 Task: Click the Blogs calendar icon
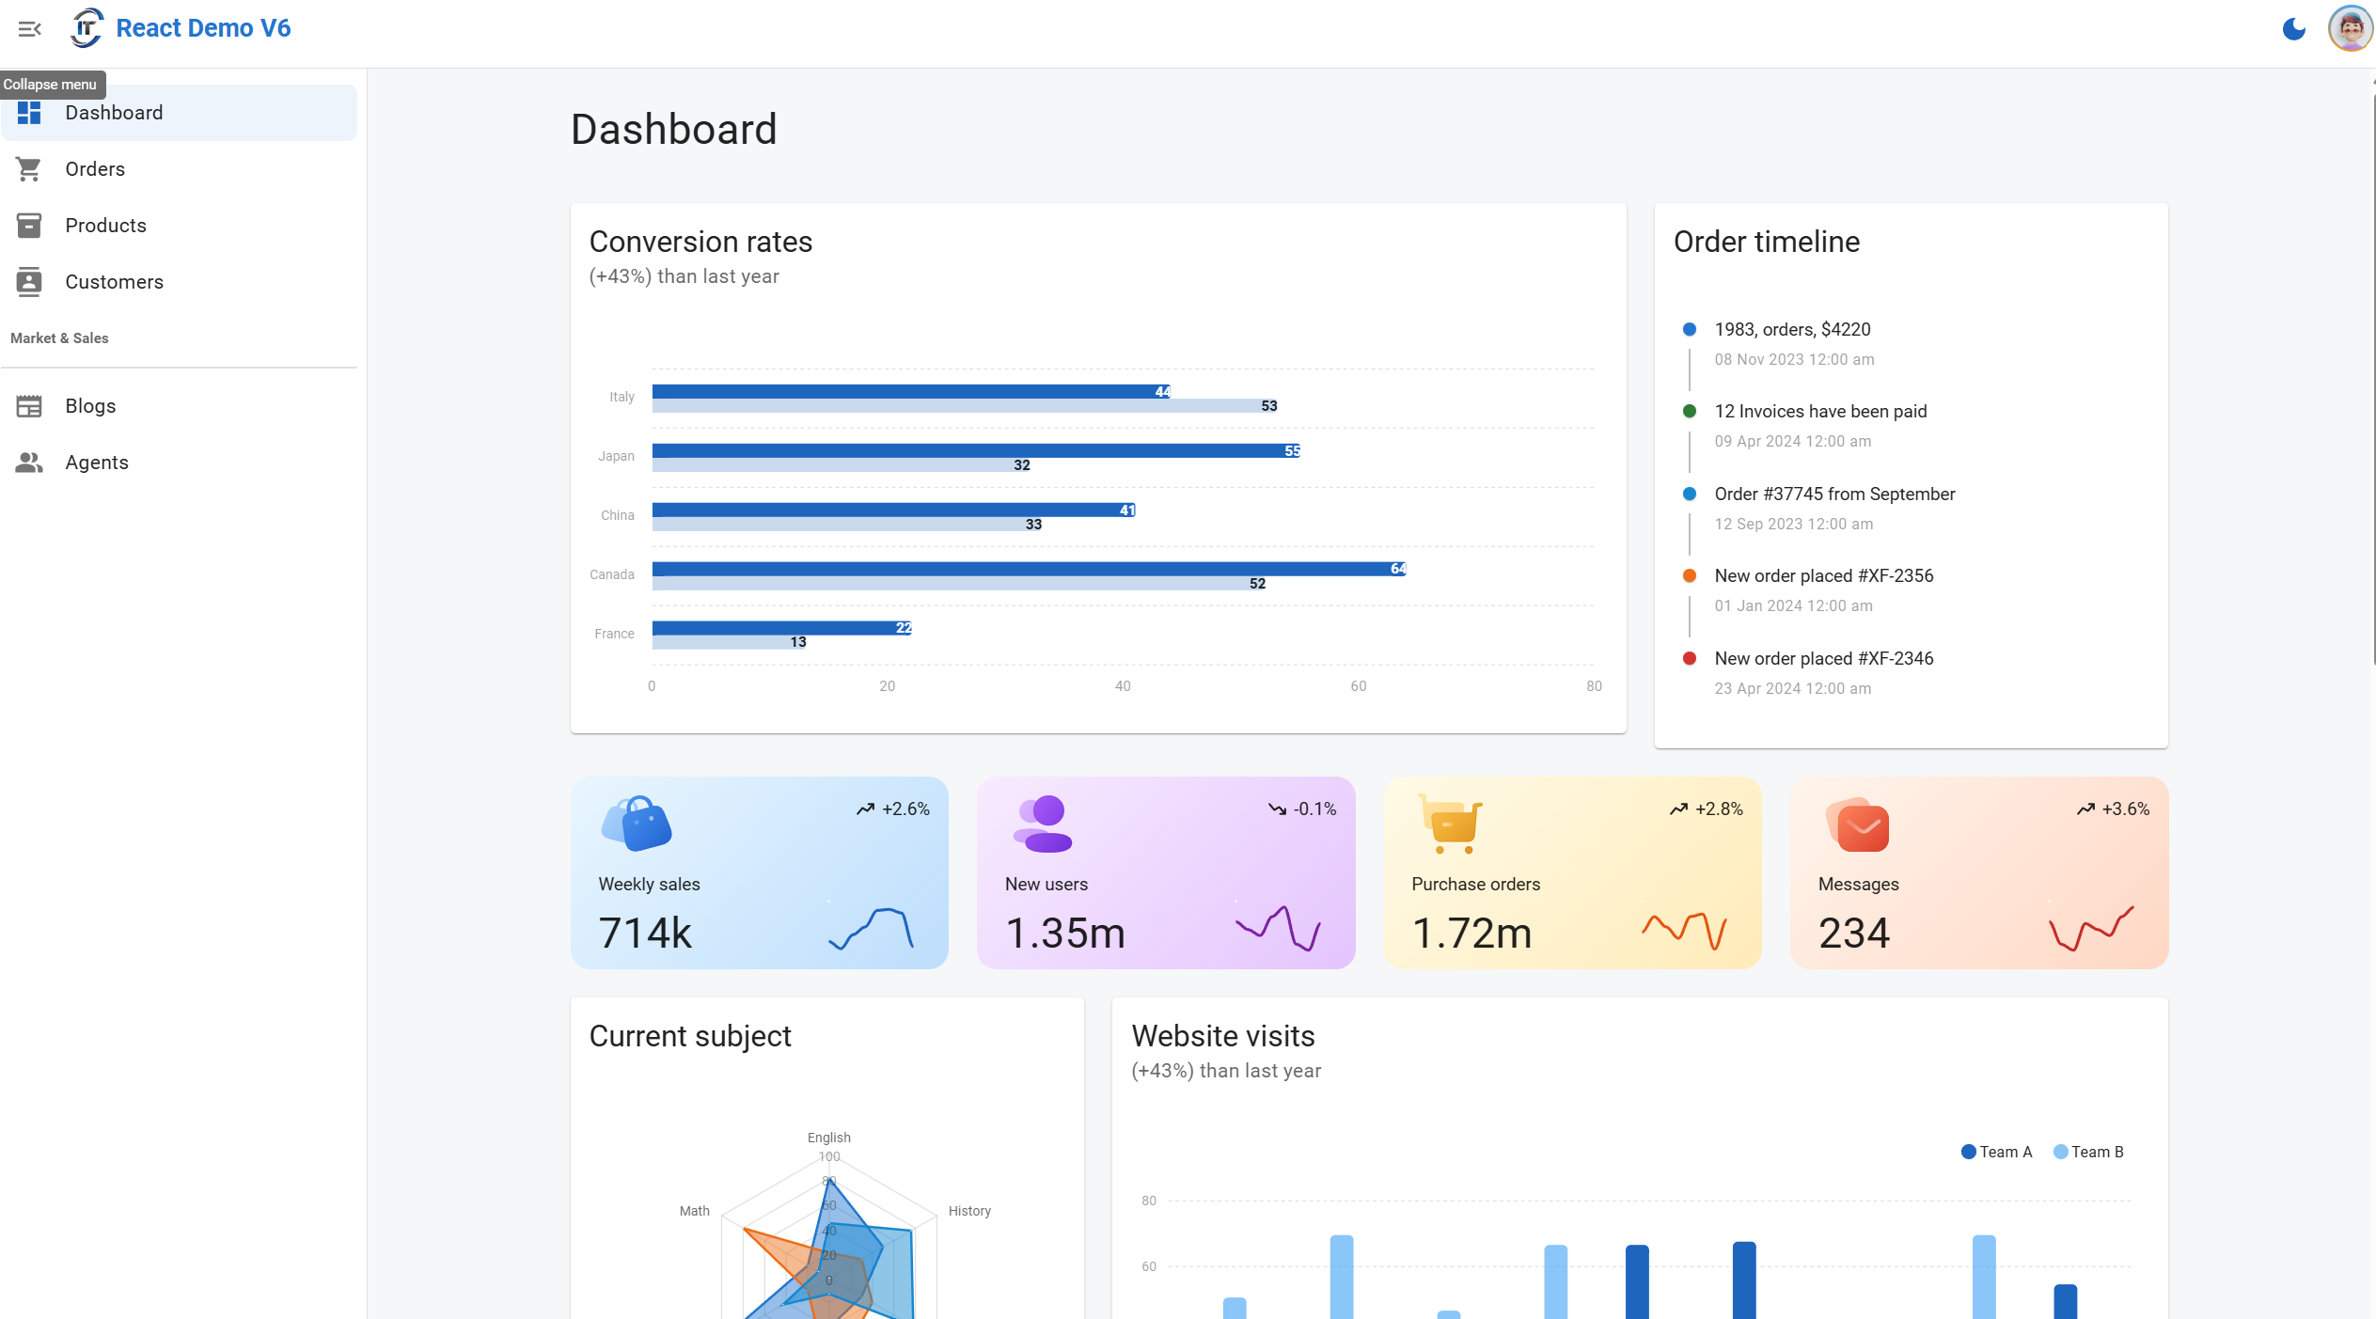coord(29,406)
